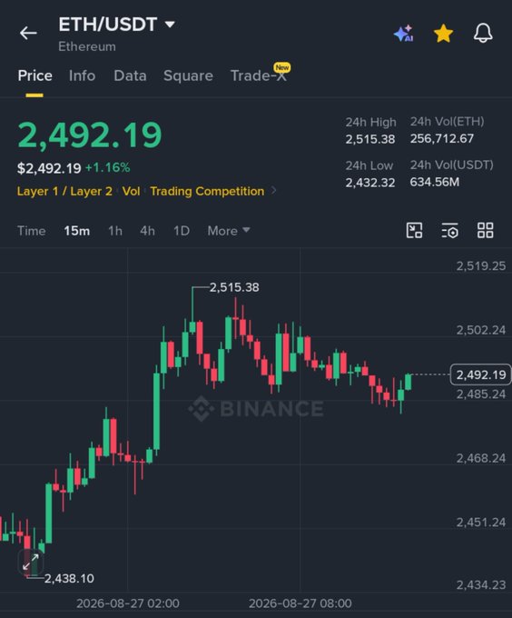Click the 24h Vol(ETH) value 256,712.67

(x=441, y=139)
